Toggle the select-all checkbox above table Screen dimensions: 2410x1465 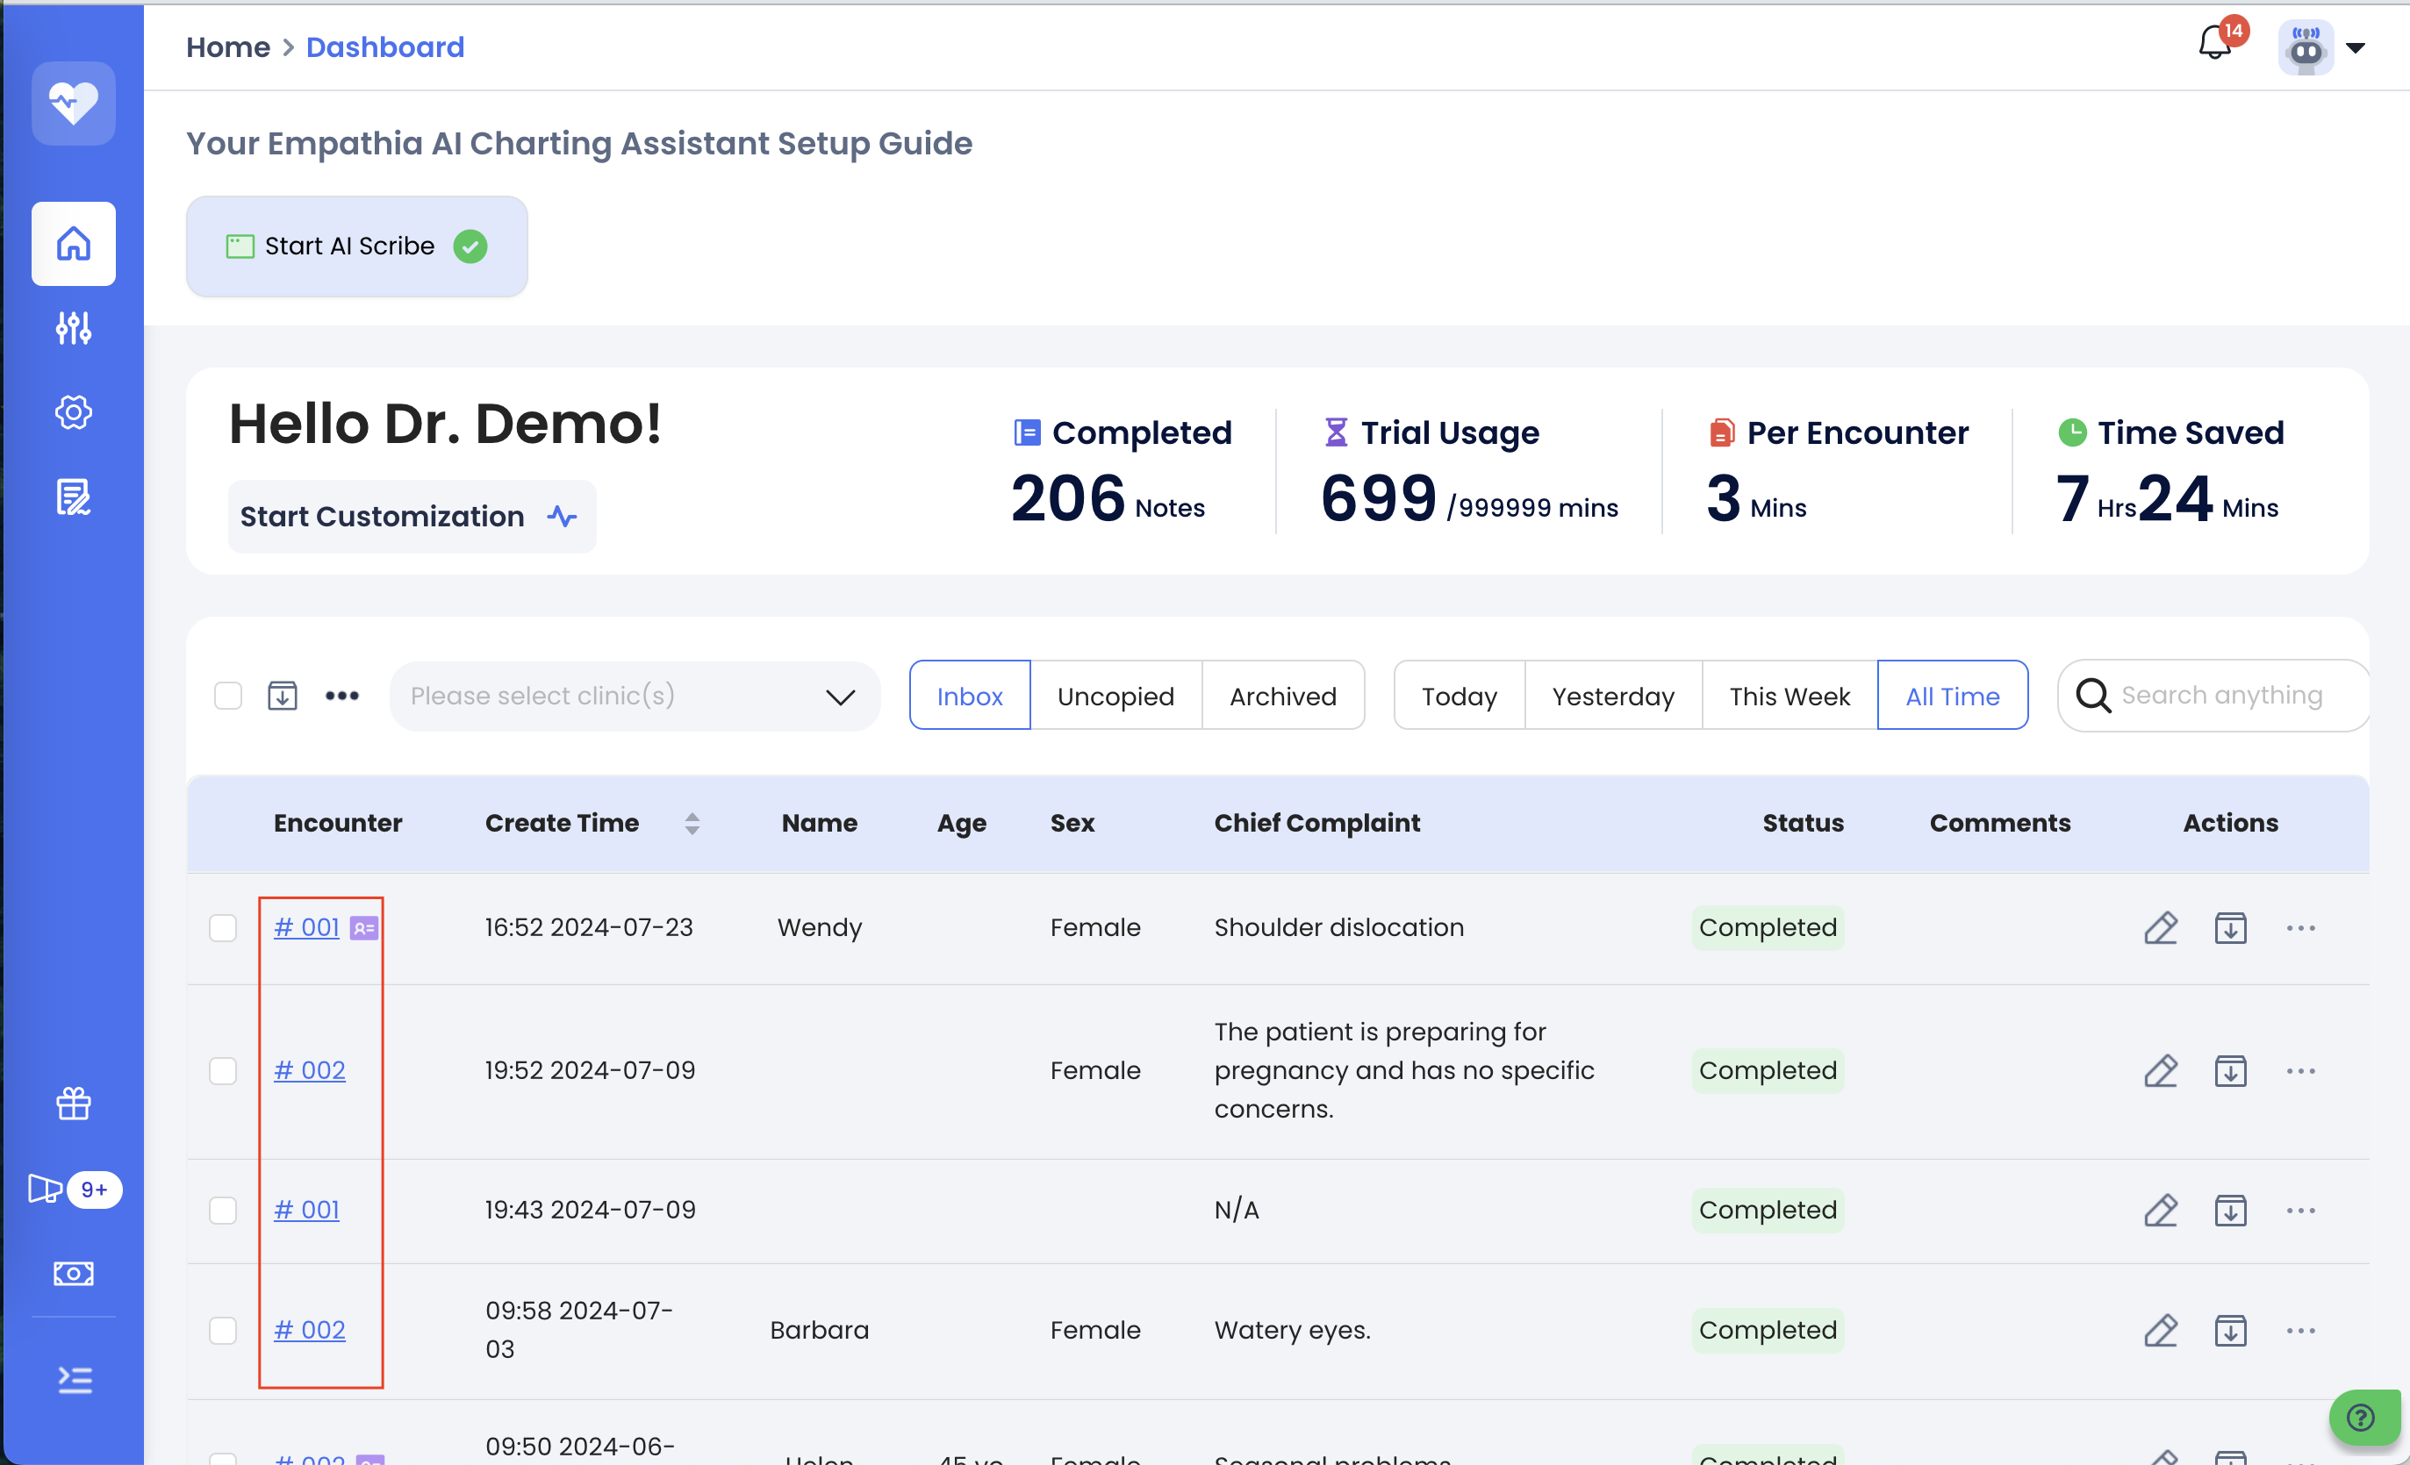(228, 696)
